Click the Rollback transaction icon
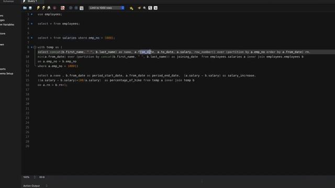 coord(76,8)
